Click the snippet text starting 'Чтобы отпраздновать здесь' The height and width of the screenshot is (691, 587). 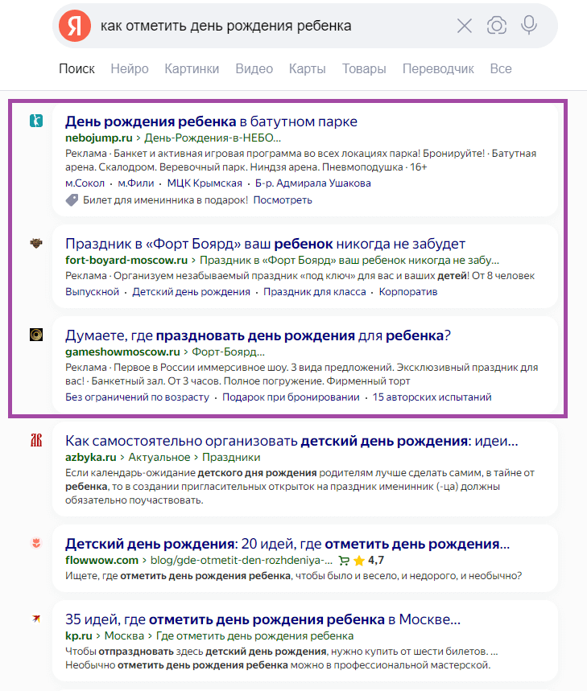tap(282, 658)
